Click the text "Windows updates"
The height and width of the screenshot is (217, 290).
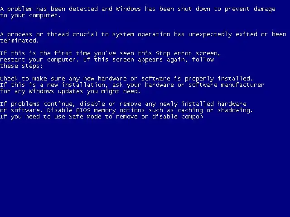tap(56, 91)
